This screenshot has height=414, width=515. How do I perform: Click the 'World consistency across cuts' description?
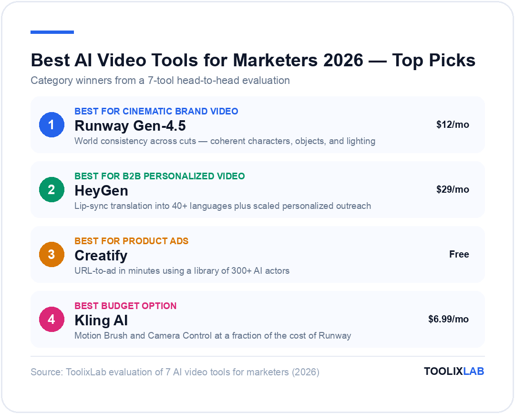tap(225, 141)
